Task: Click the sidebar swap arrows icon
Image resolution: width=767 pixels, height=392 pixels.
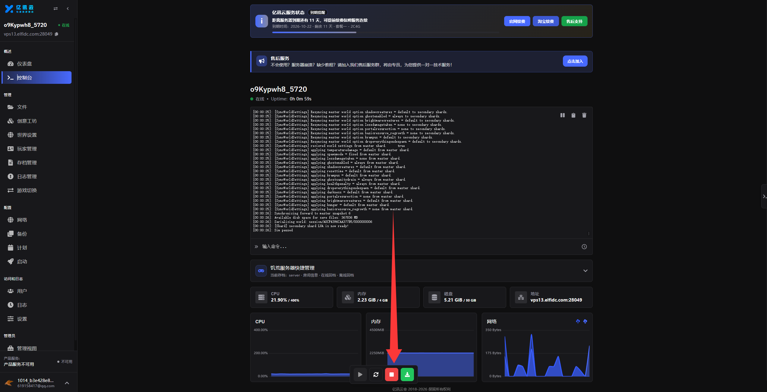Action: [x=55, y=9]
